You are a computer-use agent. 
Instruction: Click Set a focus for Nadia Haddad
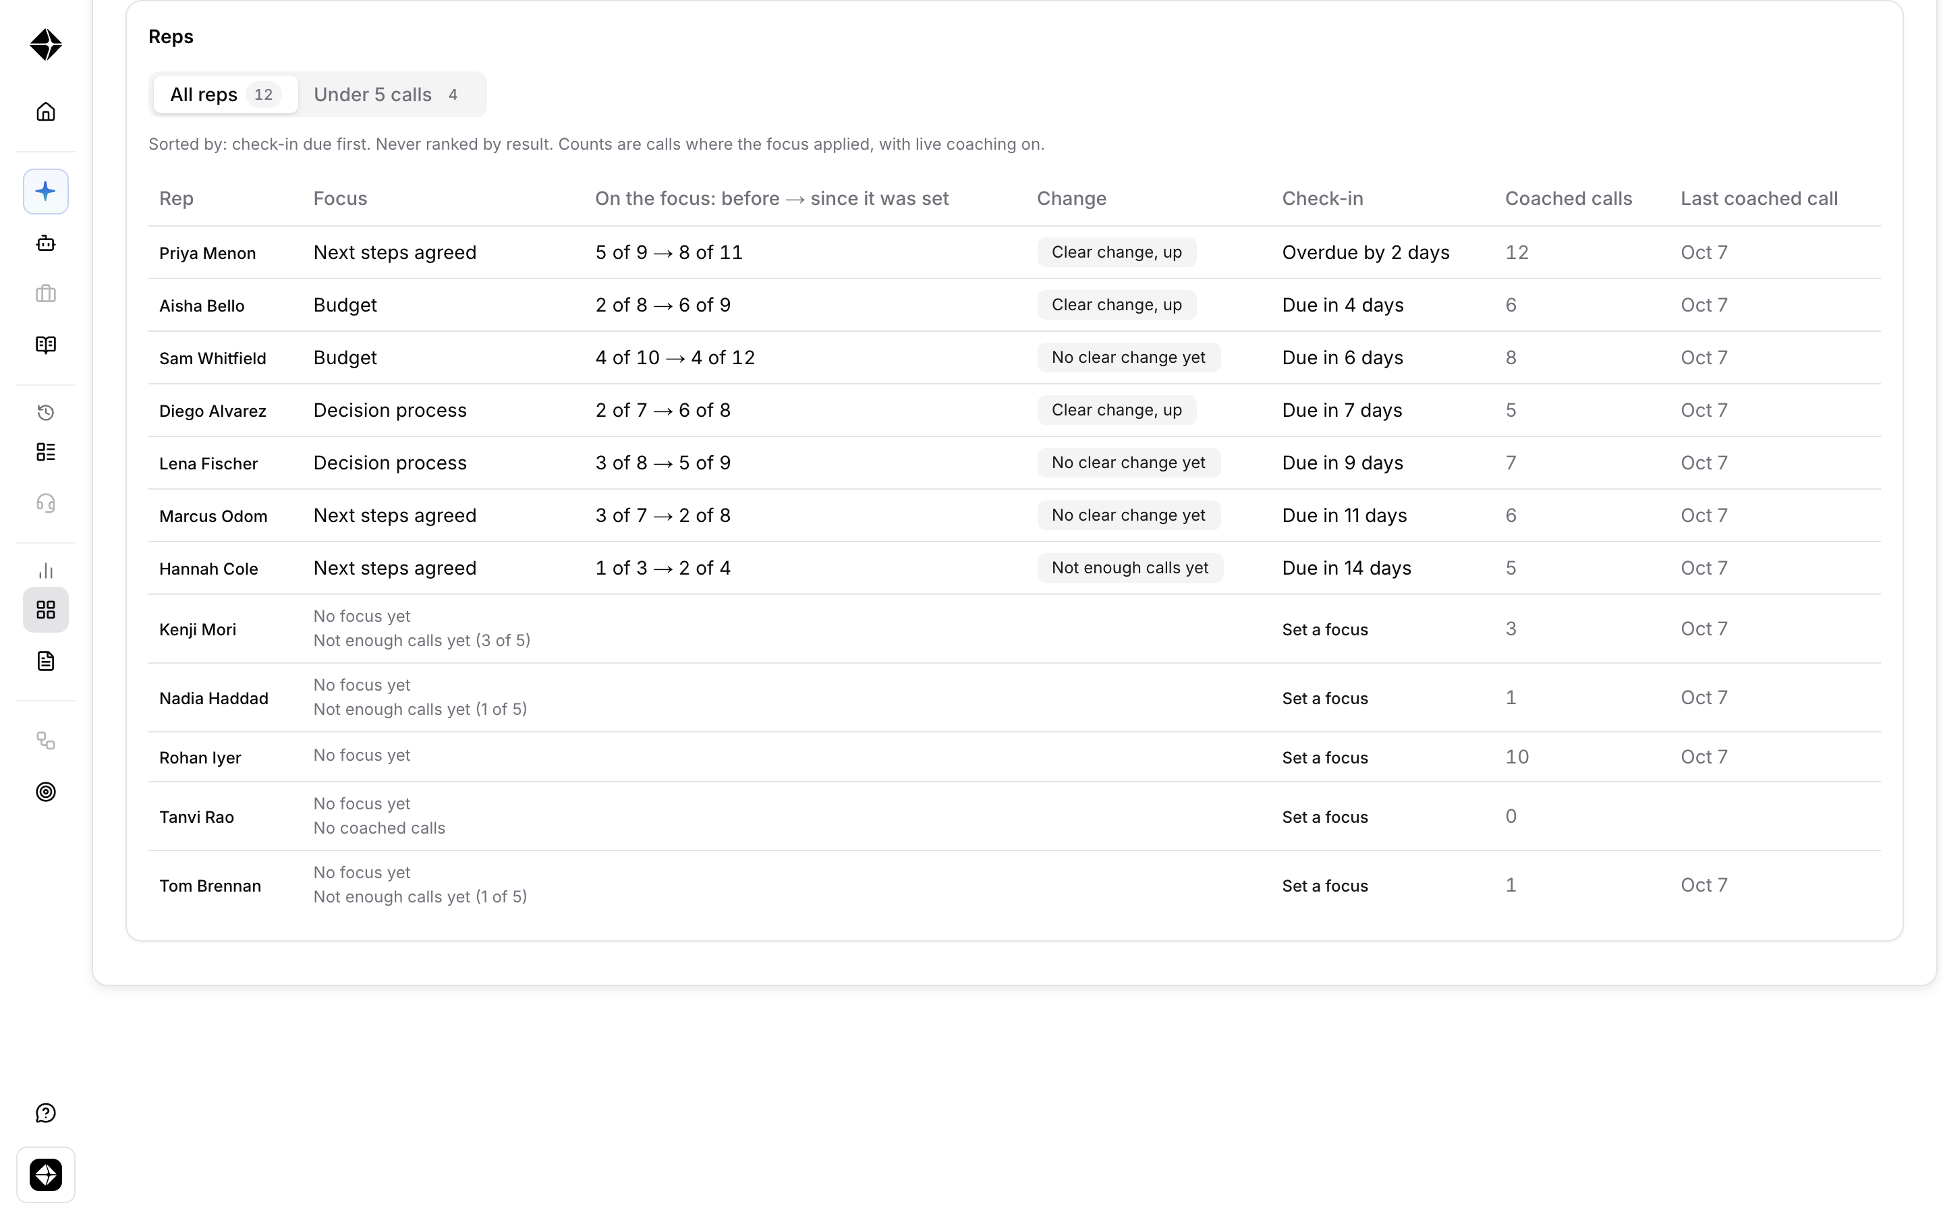(x=1325, y=699)
